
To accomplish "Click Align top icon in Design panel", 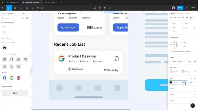I will pos(183,18).
